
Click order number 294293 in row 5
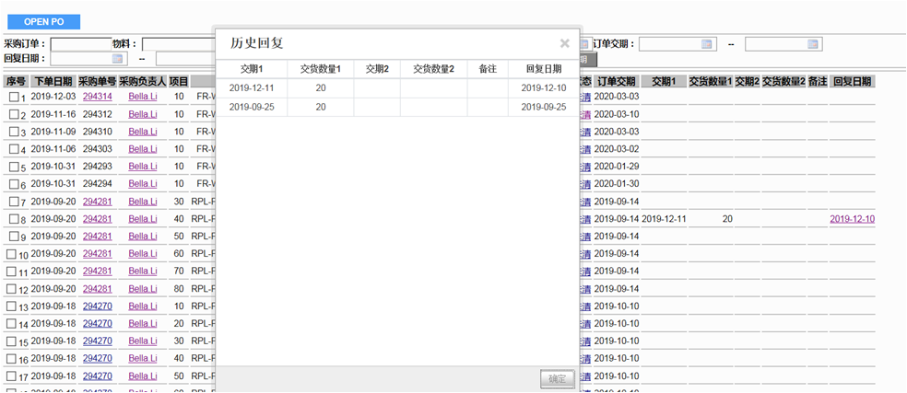97,167
